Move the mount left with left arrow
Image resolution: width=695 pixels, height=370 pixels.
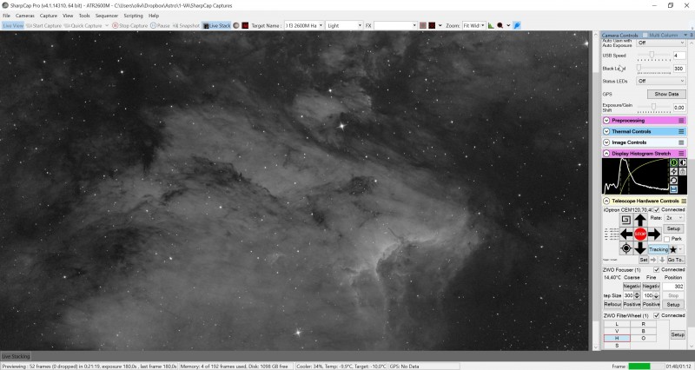coord(626,234)
